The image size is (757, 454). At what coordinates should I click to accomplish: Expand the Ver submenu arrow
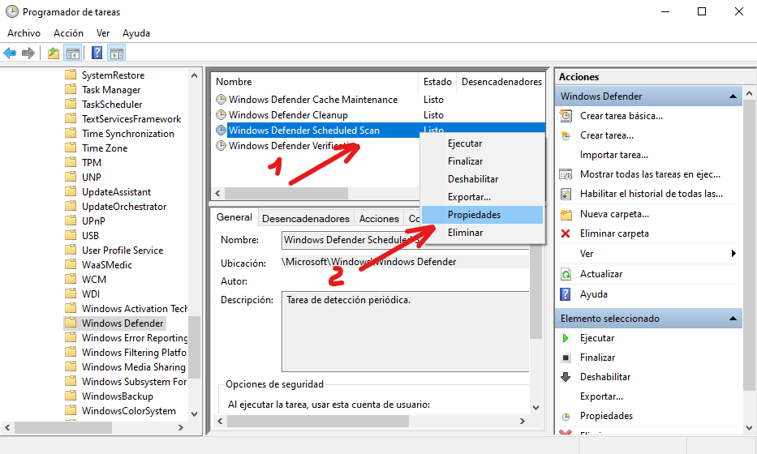point(733,253)
